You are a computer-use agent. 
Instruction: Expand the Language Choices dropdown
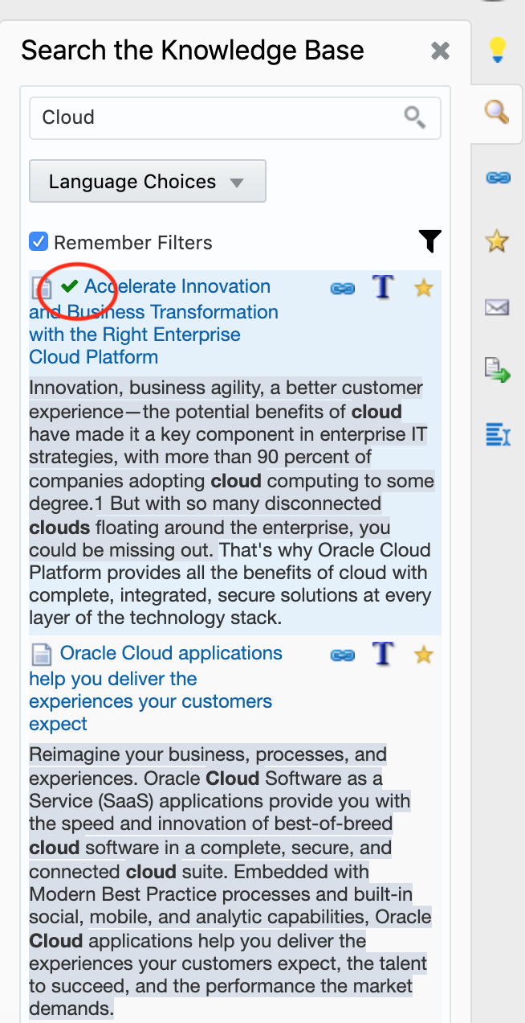coord(148,182)
